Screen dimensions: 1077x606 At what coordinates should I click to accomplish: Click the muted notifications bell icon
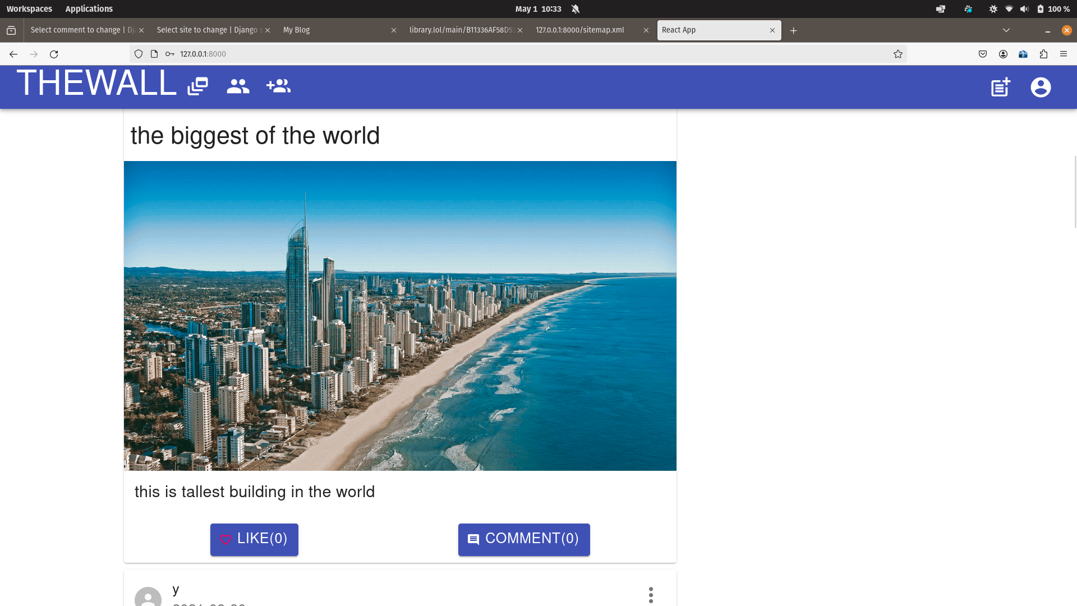[576, 9]
